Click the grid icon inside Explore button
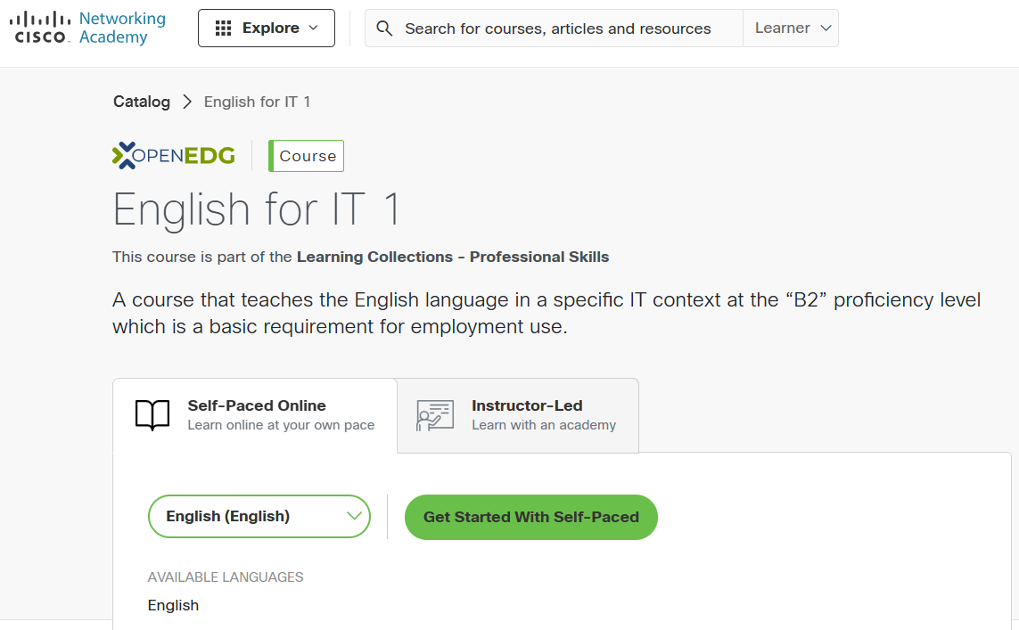The width and height of the screenshot is (1019, 630). click(x=221, y=28)
